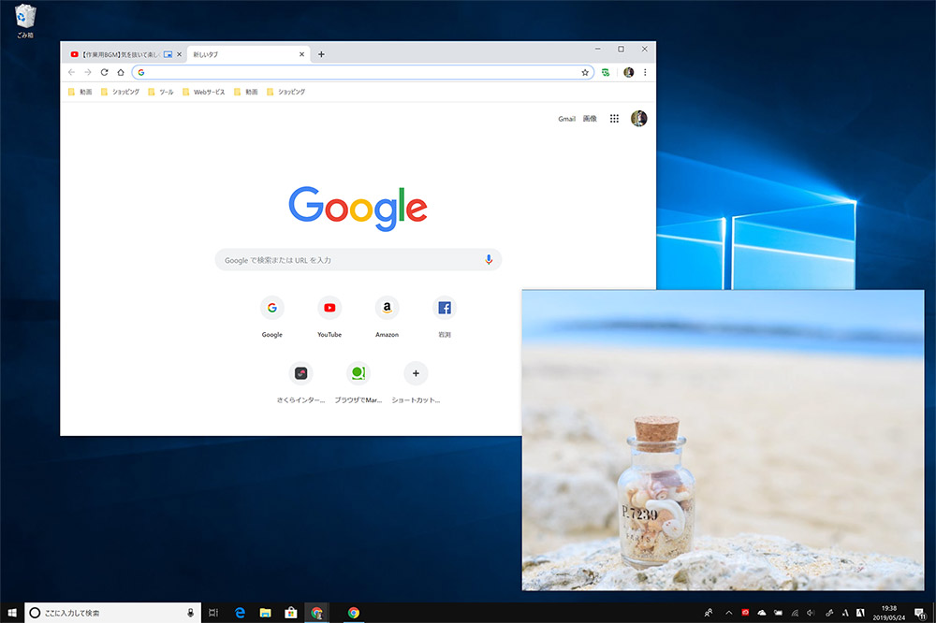
Task: Open the volume speaker tray icon
Action: tap(811, 613)
